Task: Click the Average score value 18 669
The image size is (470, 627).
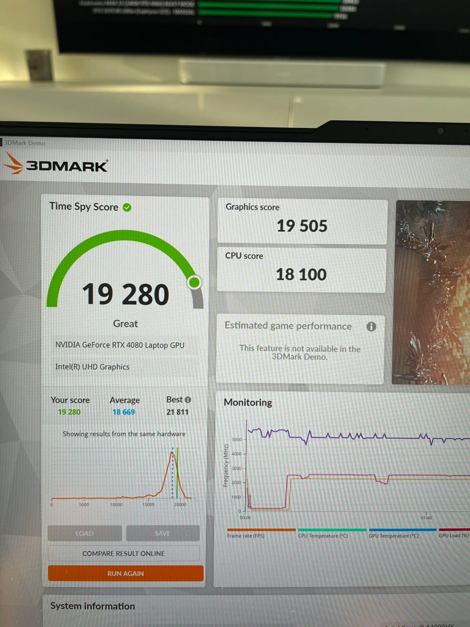Action: click(x=123, y=412)
